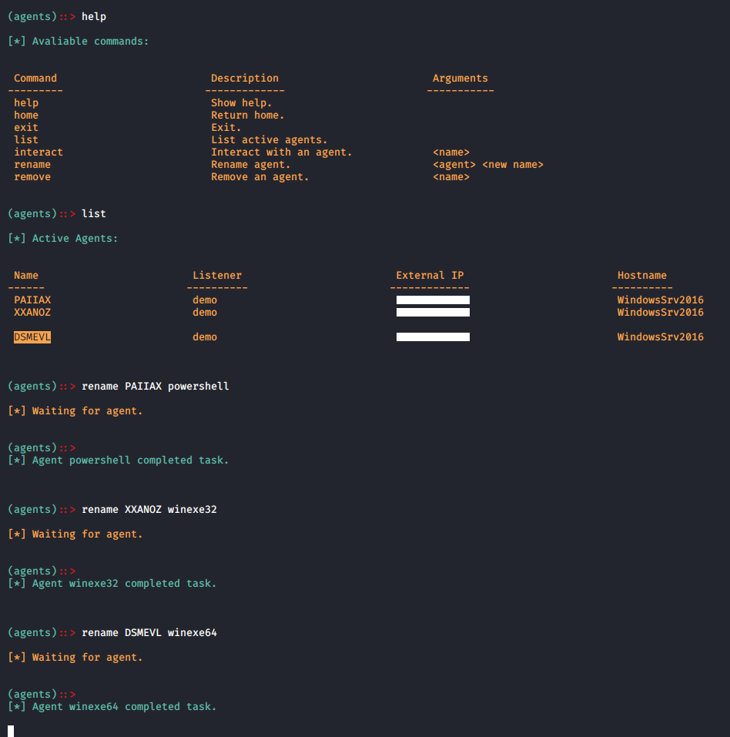730x737 pixels.
Task: Click the 'Return home.' description text
Action: (248, 115)
